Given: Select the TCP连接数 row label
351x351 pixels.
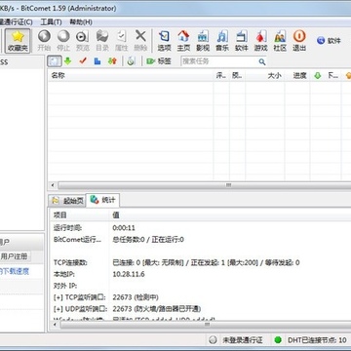Looking at the screenshot, I should point(70,262).
